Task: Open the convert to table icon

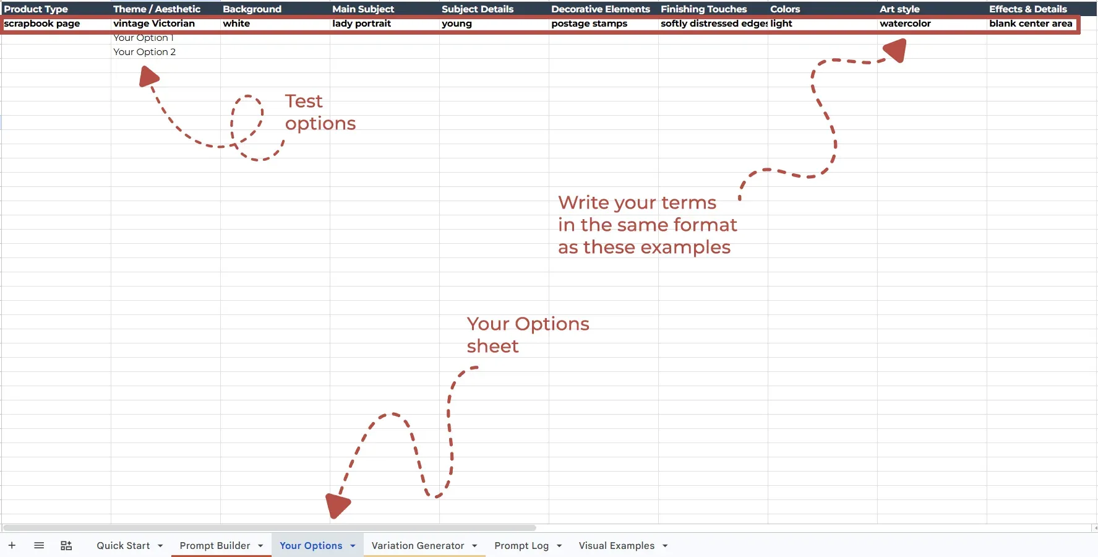Action: pyautogui.click(x=66, y=545)
